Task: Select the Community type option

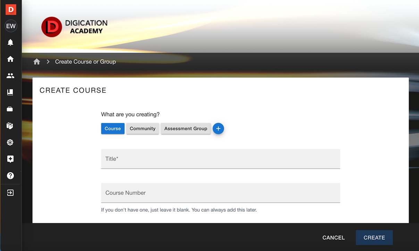Action: click(x=143, y=128)
